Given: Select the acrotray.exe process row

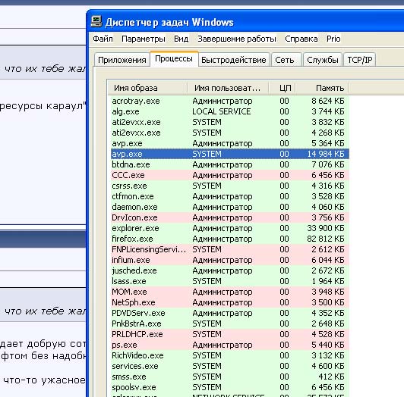Looking at the screenshot, I should coord(230,101).
